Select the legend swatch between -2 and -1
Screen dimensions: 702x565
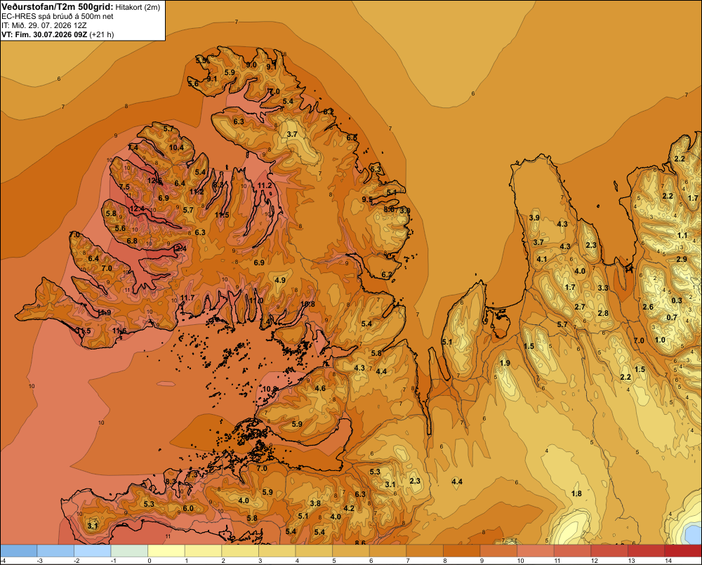pyautogui.click(x=92, y=551)
